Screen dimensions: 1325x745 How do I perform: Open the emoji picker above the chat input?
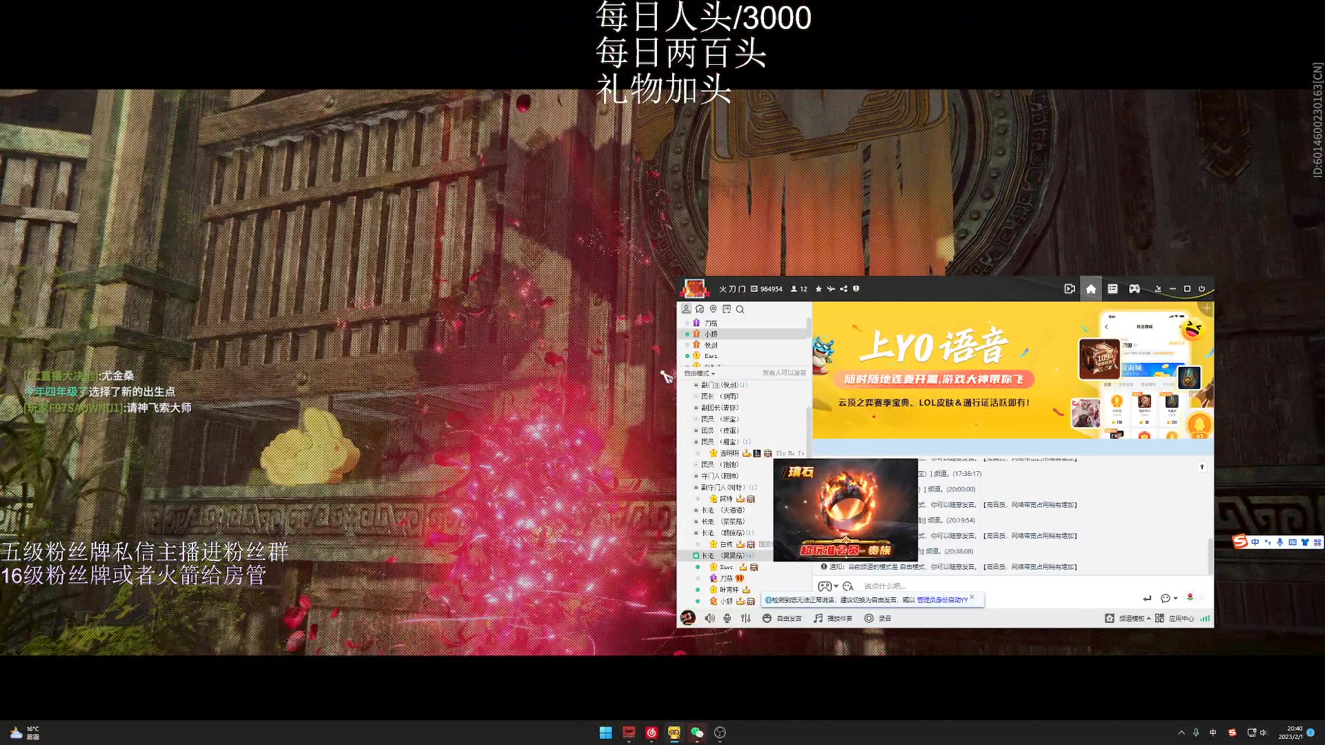tap(847, 587)
